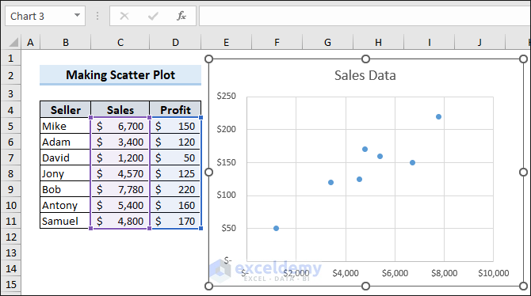The height and width of the screenshot is (296, 531).
Task: Select the $10,000 horizontal axis label
Action: [x=494, y=273]
